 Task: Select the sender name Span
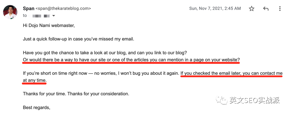click(x=29, y=8)
